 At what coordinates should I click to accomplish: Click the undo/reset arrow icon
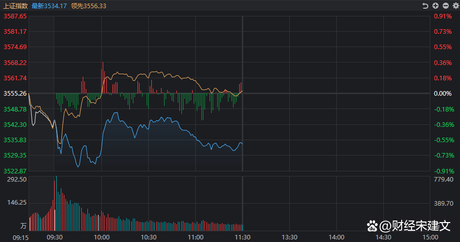[x=425, y=6]
